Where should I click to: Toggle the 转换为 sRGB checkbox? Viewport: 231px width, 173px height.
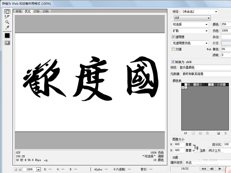coord(173,62)
